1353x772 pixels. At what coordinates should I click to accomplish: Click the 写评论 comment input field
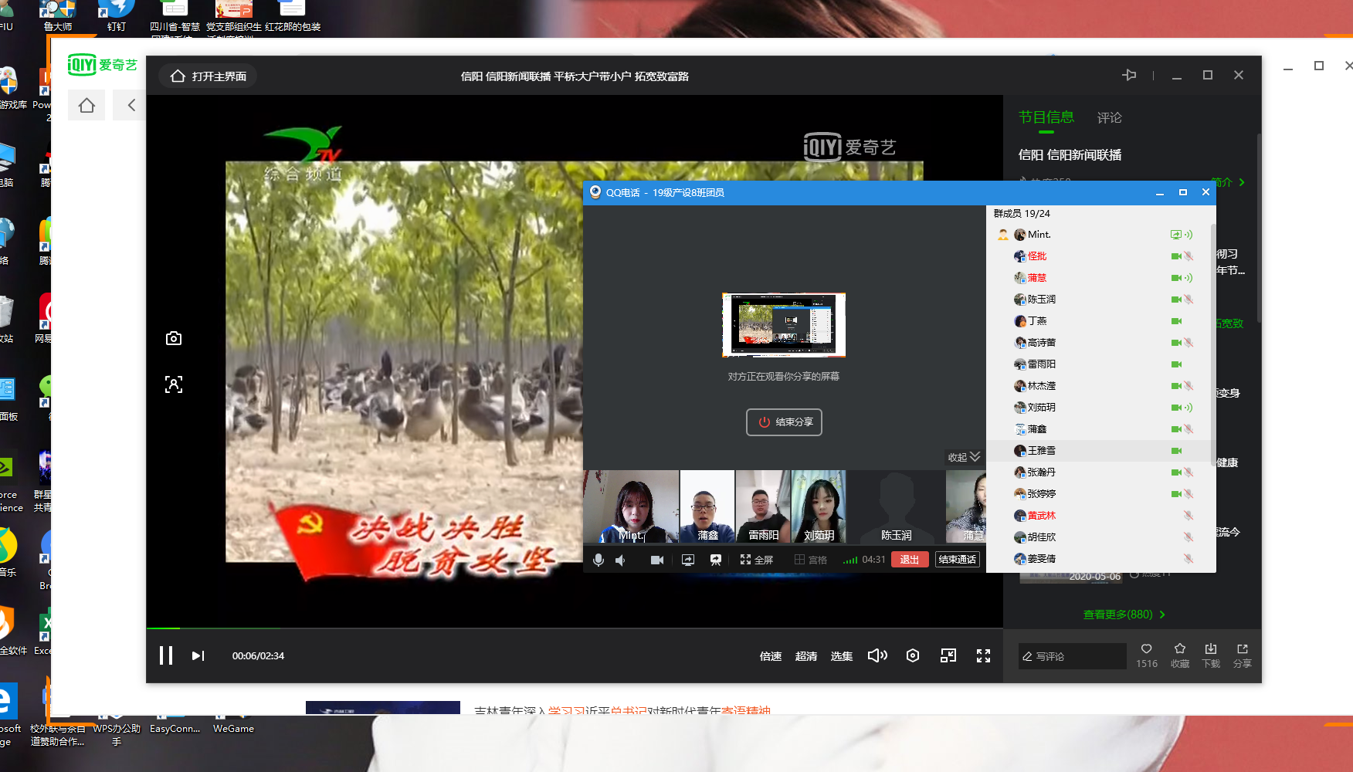(1072, 656)
